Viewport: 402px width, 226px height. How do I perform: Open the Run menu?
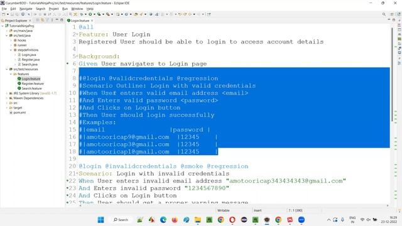(65, 9)
